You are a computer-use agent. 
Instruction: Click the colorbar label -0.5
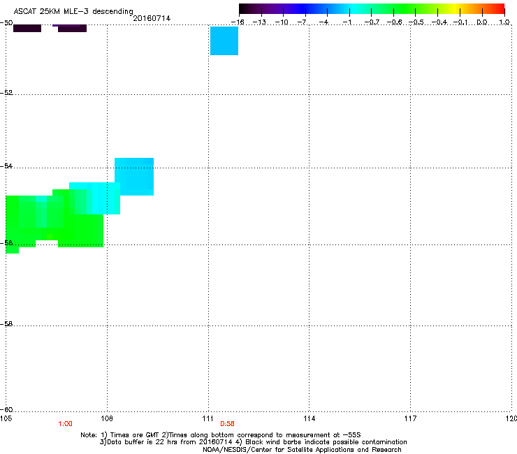[416, 22]
